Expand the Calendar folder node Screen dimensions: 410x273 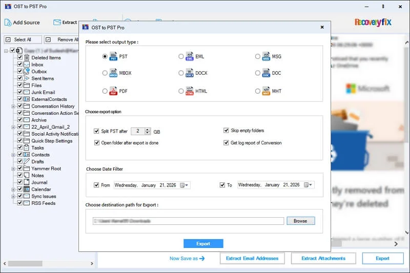tap(13, 190)
